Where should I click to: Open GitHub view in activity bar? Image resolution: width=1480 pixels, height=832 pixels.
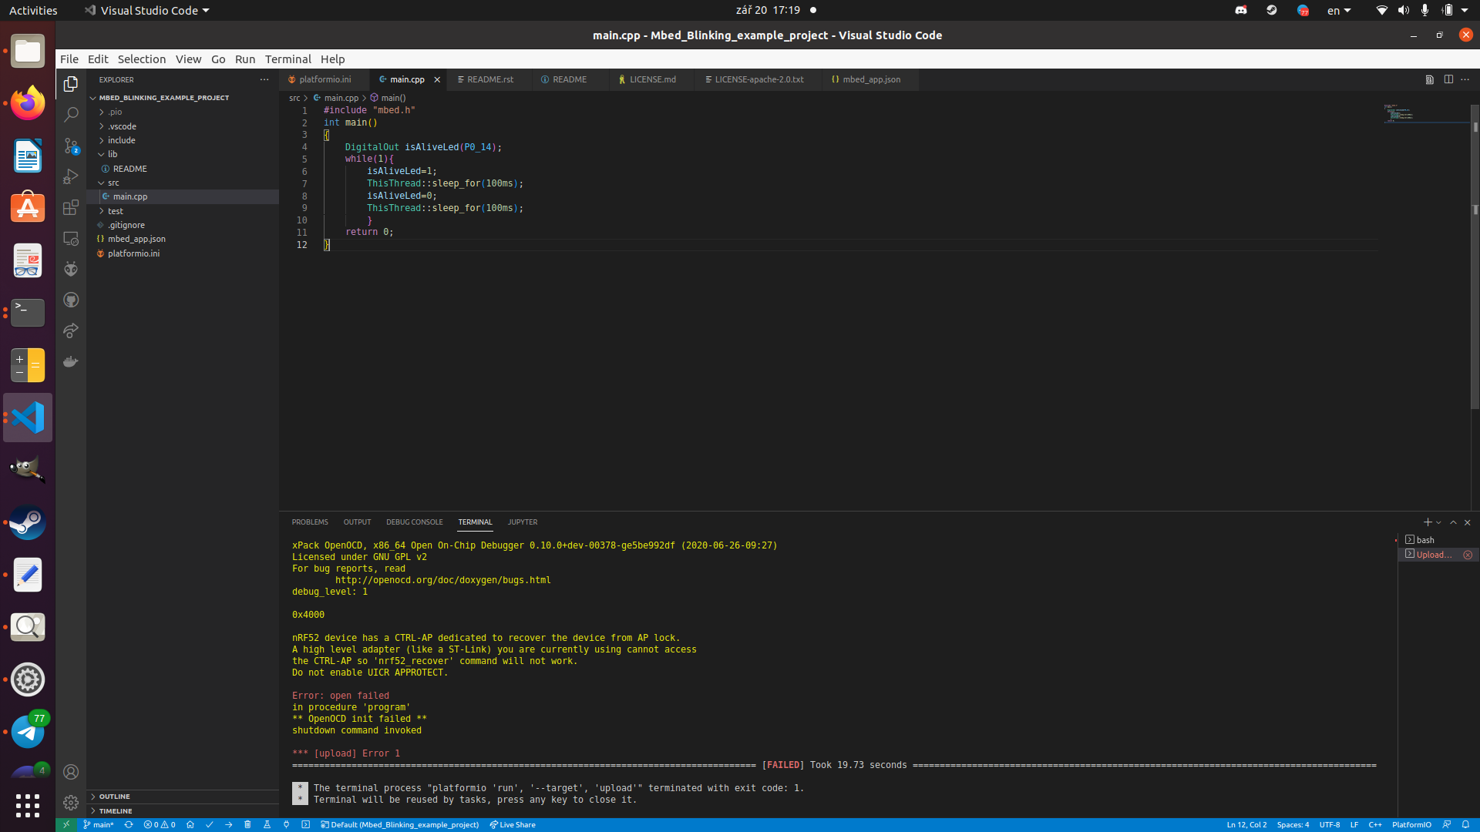(71, 300)
